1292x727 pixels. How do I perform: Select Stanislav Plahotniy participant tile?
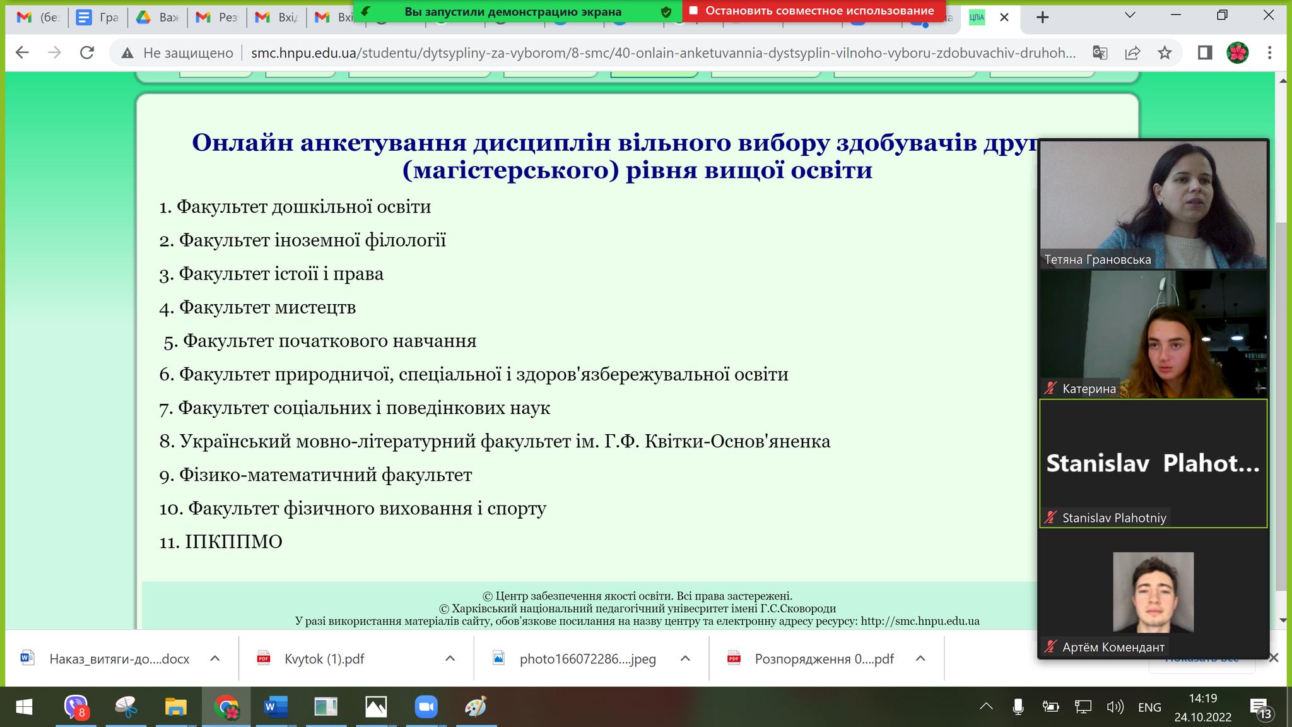tap(1153, 463)
